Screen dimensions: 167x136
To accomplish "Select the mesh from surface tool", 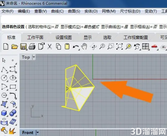I will click(x=13, y=122).
